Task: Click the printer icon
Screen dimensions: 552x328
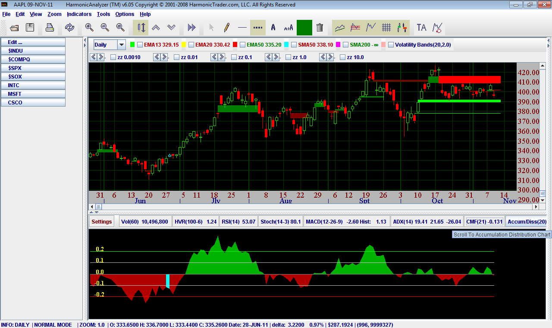Action: tap(50, 28)
